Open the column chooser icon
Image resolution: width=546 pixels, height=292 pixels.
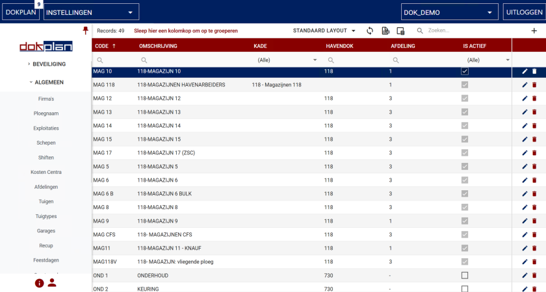coord(400,30)
